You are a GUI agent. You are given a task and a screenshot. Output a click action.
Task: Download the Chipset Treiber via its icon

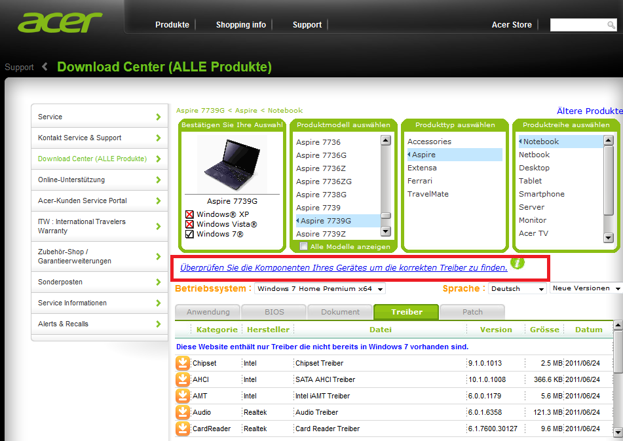tap(182, 363)
